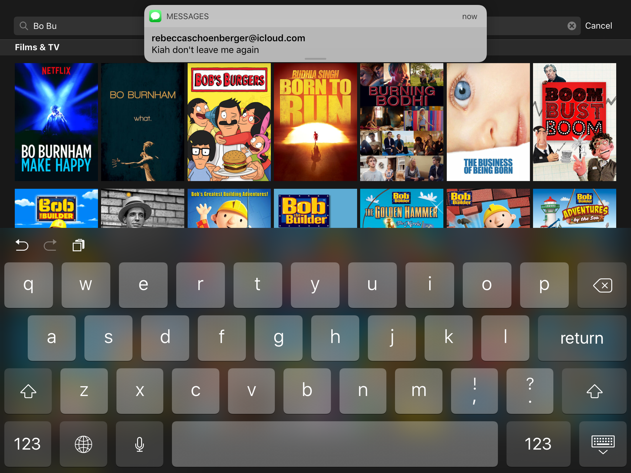Image resolution: width=631 pixels, height=473 pixels.
Task: Tap the v key
Action: click(251, 391)
